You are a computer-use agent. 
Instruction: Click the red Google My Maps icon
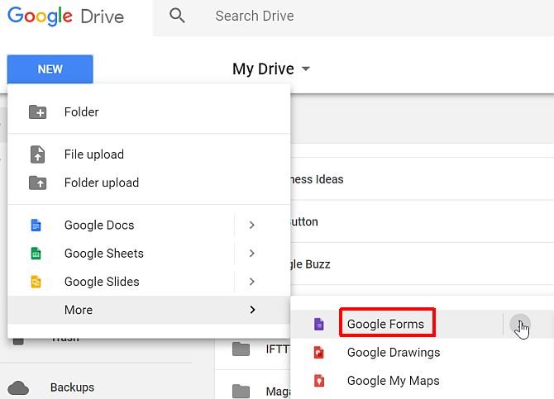click(x=319, y=381)
